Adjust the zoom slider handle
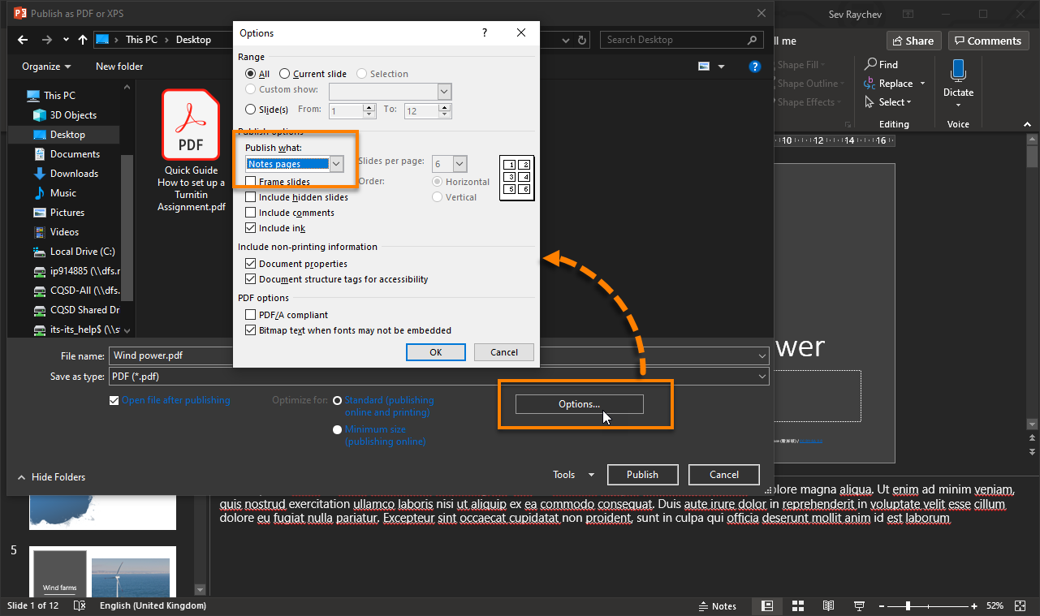The width and height of the screenshot is (1040, 616). [908, 606]
